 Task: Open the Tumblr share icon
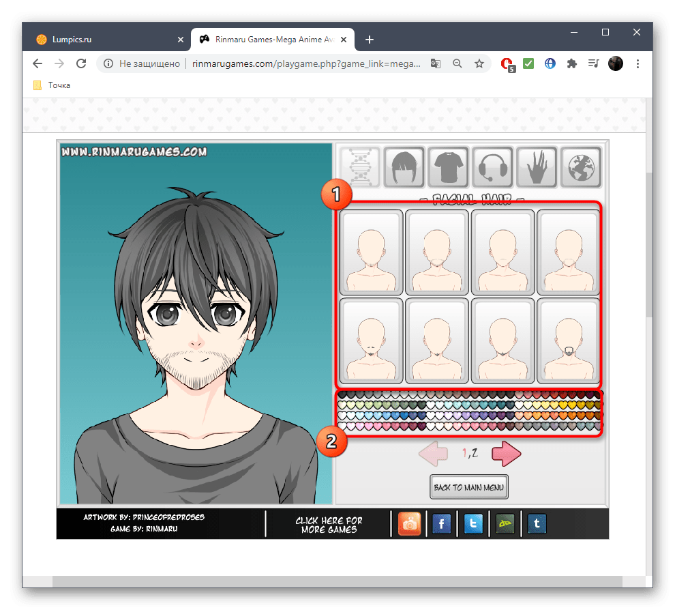point(537,524)
